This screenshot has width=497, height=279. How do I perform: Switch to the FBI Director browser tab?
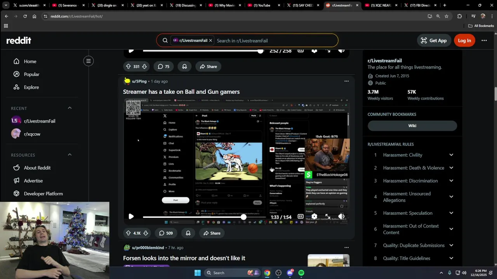(x=421, y=5)
